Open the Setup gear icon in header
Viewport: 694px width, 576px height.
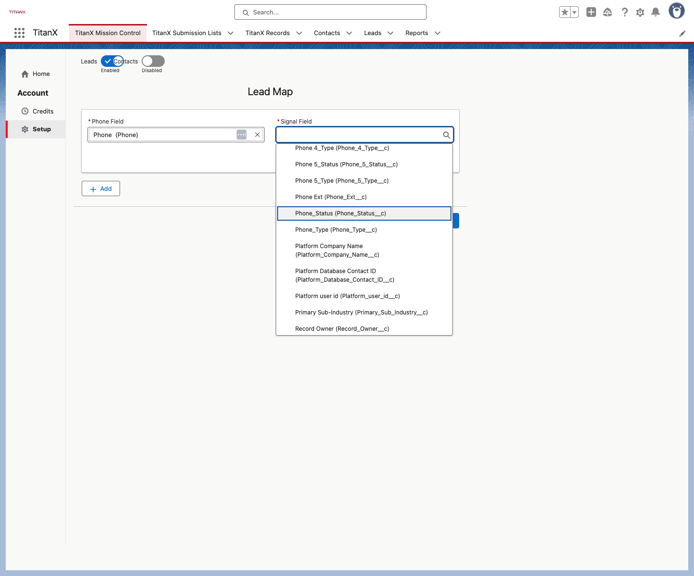[640, 13]
